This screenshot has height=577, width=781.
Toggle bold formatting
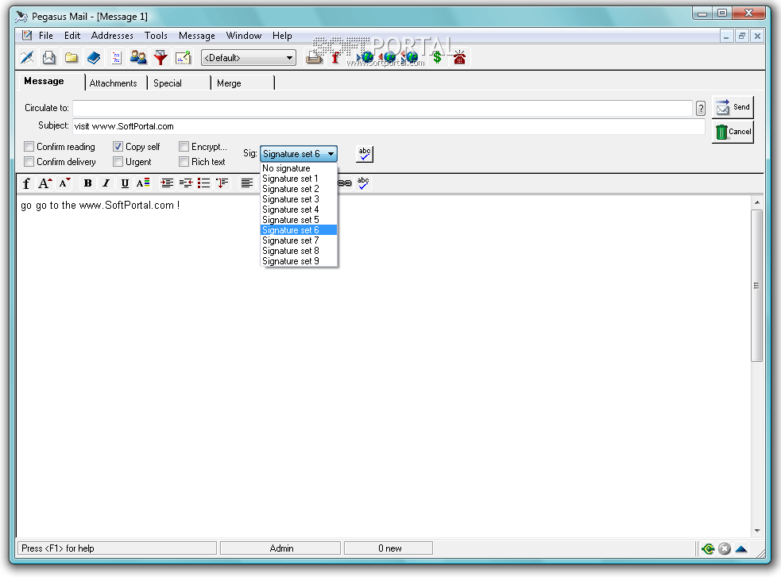tap(87, 183)
